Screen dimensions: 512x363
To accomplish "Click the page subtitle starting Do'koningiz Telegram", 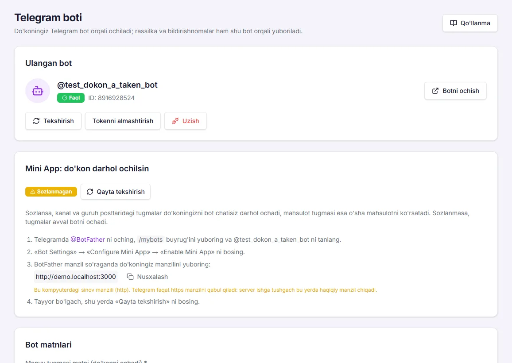I will click(x=159, y=31).
